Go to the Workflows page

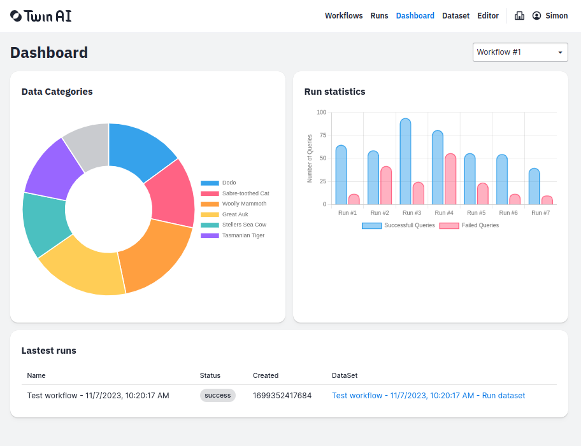pyautogui.click(x=344, y=15)
